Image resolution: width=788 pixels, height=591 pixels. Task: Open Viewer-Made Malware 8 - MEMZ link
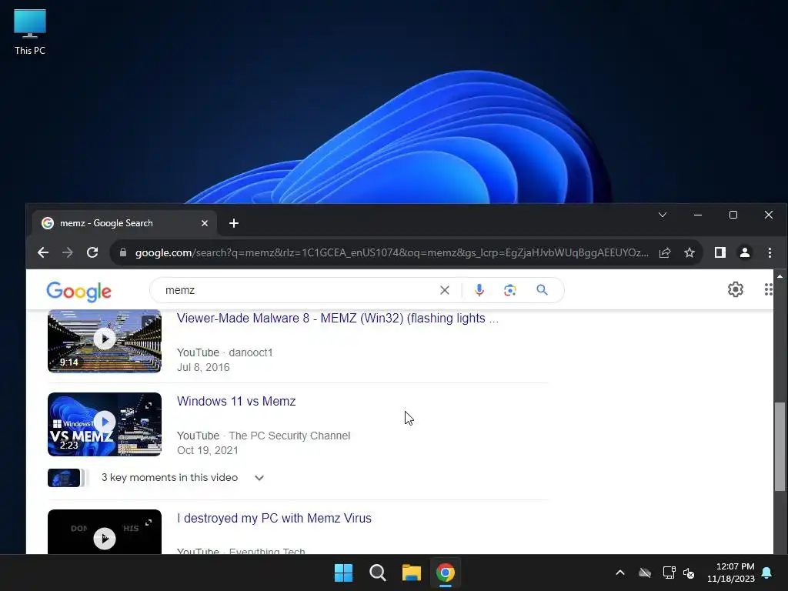coord(338,318)
